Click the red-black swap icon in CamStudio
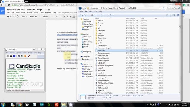This screenshot has width=190, height=107. click(29, 56)
